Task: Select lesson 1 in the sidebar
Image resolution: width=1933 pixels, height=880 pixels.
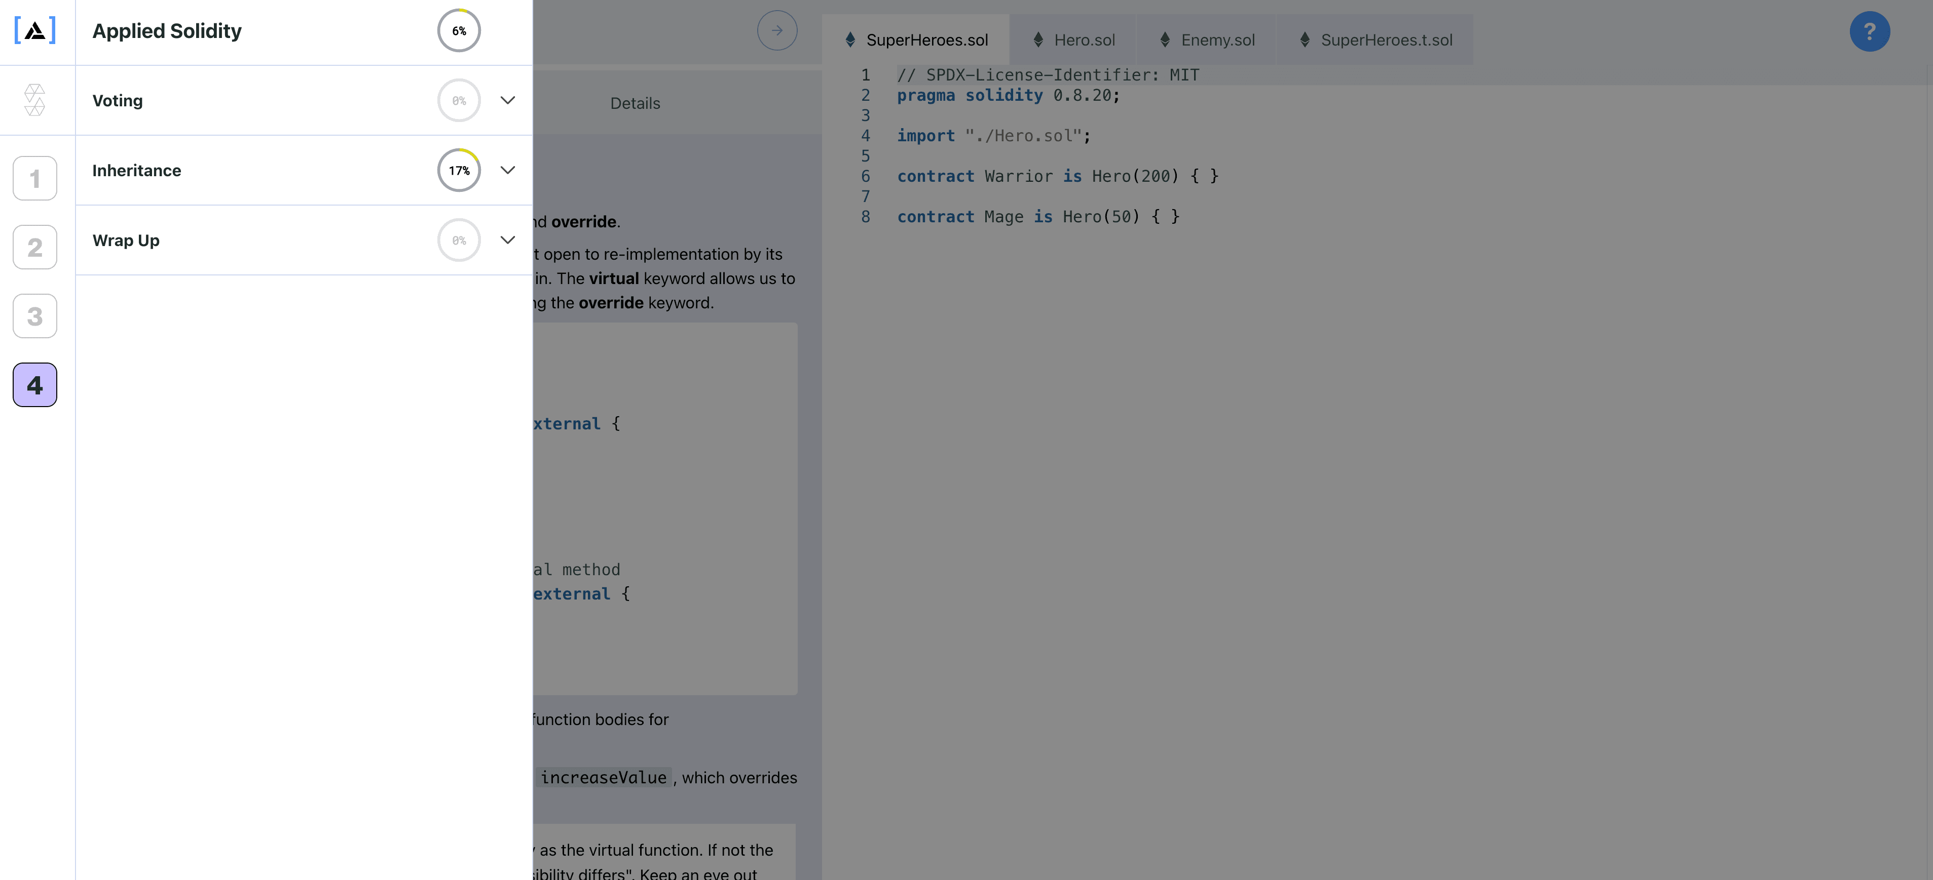Action: pyautogui.click(x=34, y=178)
